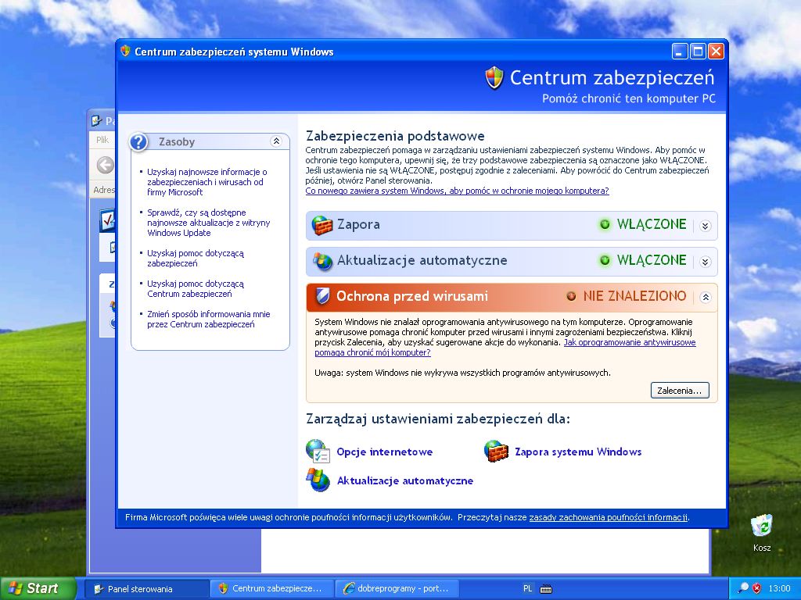Open Uzyskaj pomoc dotyczącą zabezpieczeń link
Screen dimensions: 801x600
(x=196, y=259)
